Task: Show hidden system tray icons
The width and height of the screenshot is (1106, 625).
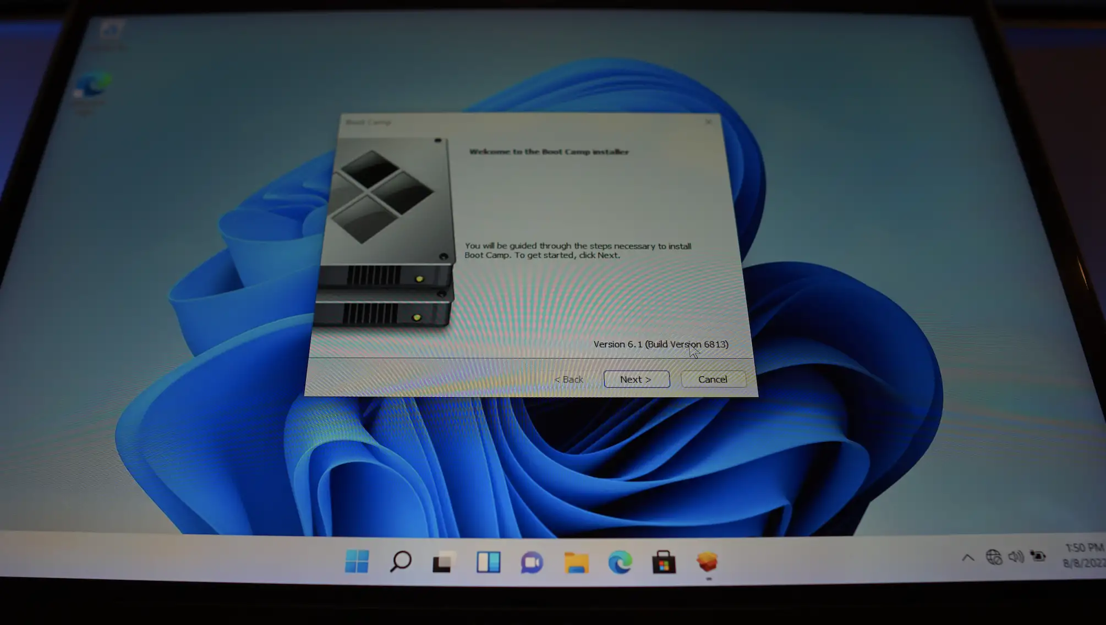Action: (968, 558)
